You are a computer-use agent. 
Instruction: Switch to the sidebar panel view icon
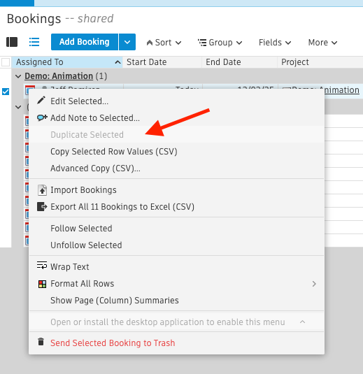point(12,42)
